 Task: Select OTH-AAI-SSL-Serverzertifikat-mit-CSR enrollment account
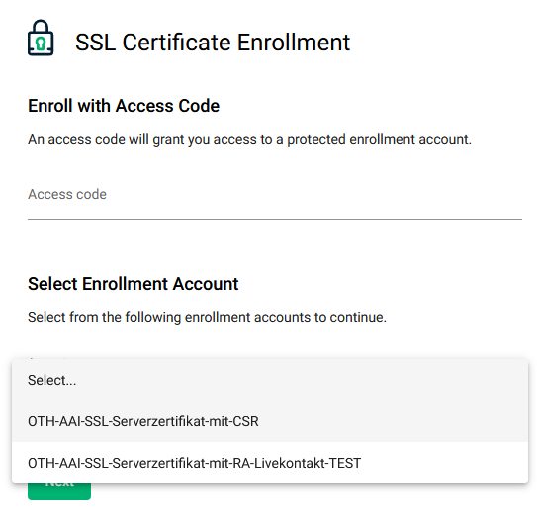270,421
